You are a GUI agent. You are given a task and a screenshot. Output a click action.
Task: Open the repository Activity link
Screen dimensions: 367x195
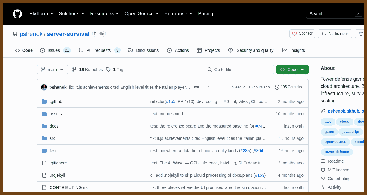tap(331, 187)
